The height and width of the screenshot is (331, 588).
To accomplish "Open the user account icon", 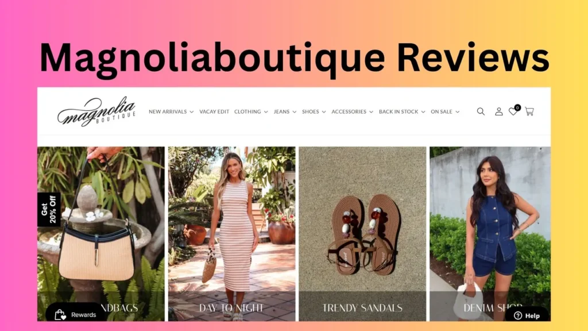I will (499, 111).
